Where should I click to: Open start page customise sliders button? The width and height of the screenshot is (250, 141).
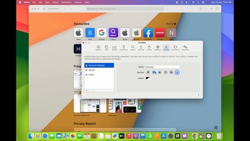pyautogui.click(x=216, y=127)
